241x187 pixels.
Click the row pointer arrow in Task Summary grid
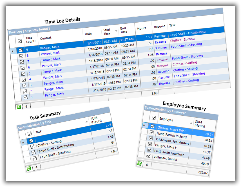point(24,143)
